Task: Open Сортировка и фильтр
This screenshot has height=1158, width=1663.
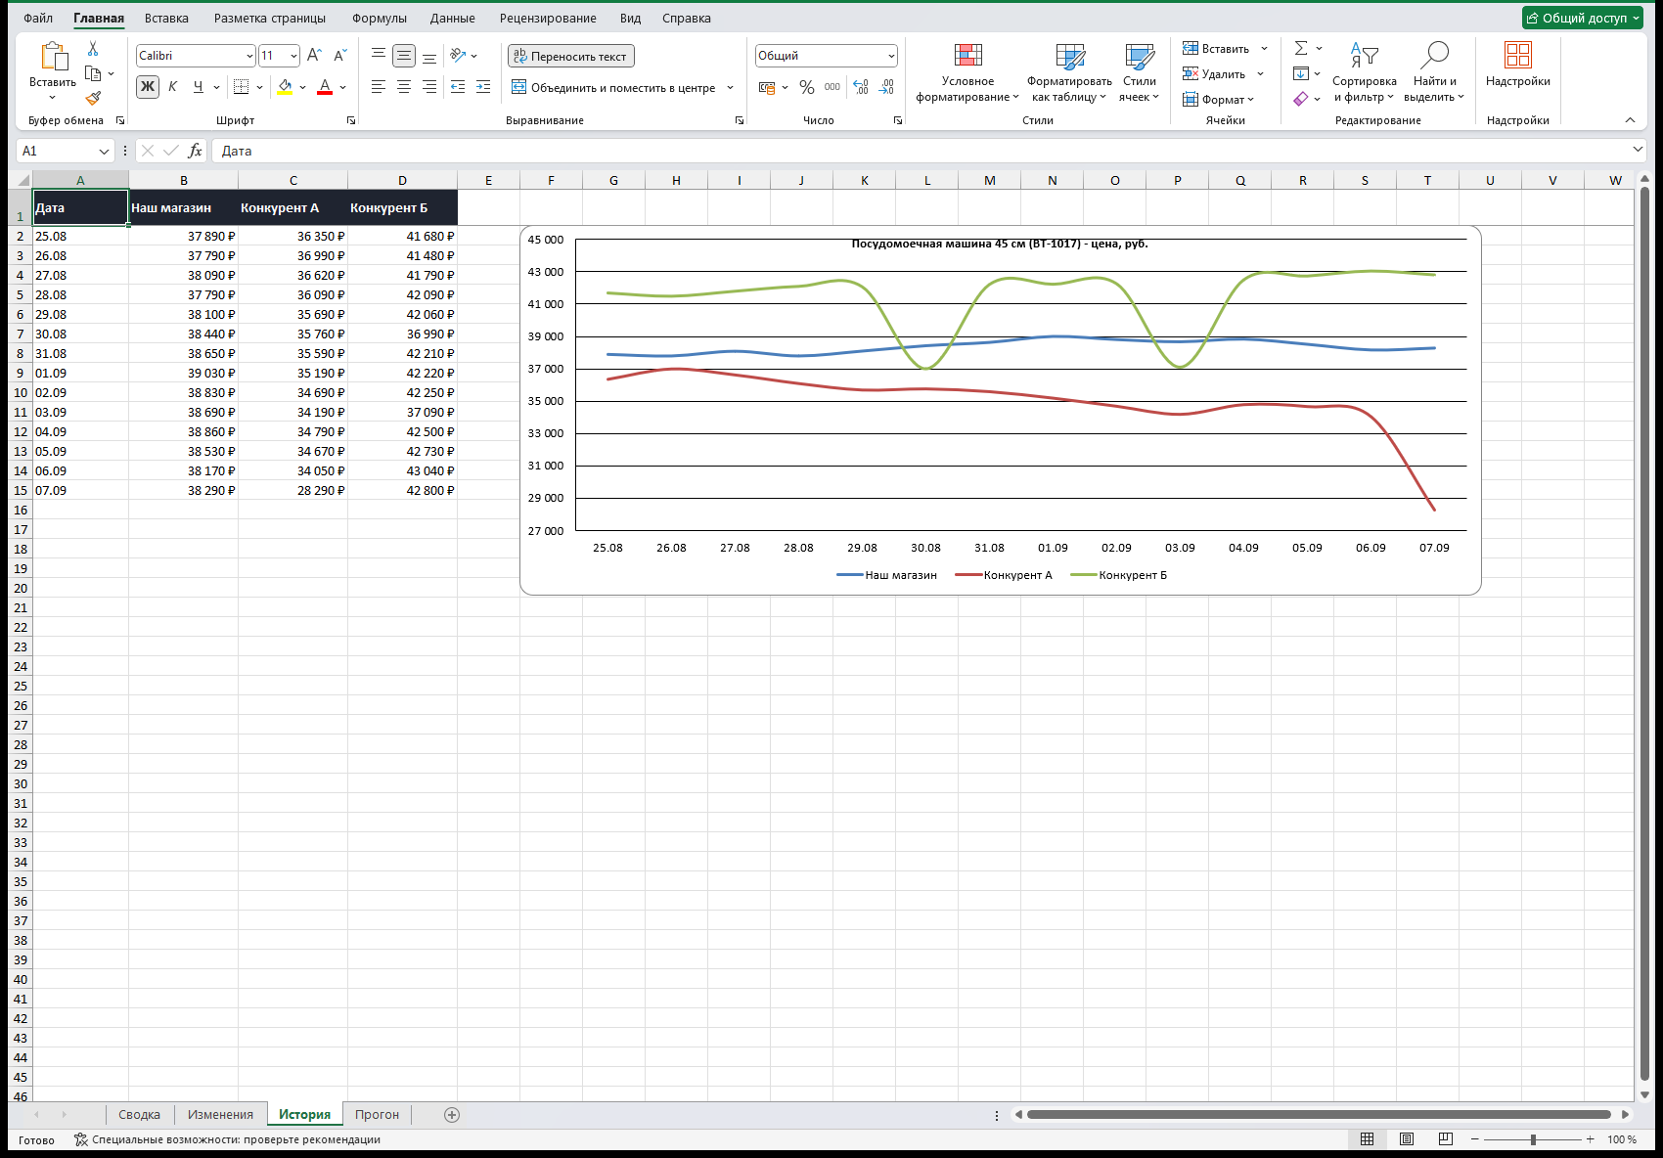Action: [1365, 71]
